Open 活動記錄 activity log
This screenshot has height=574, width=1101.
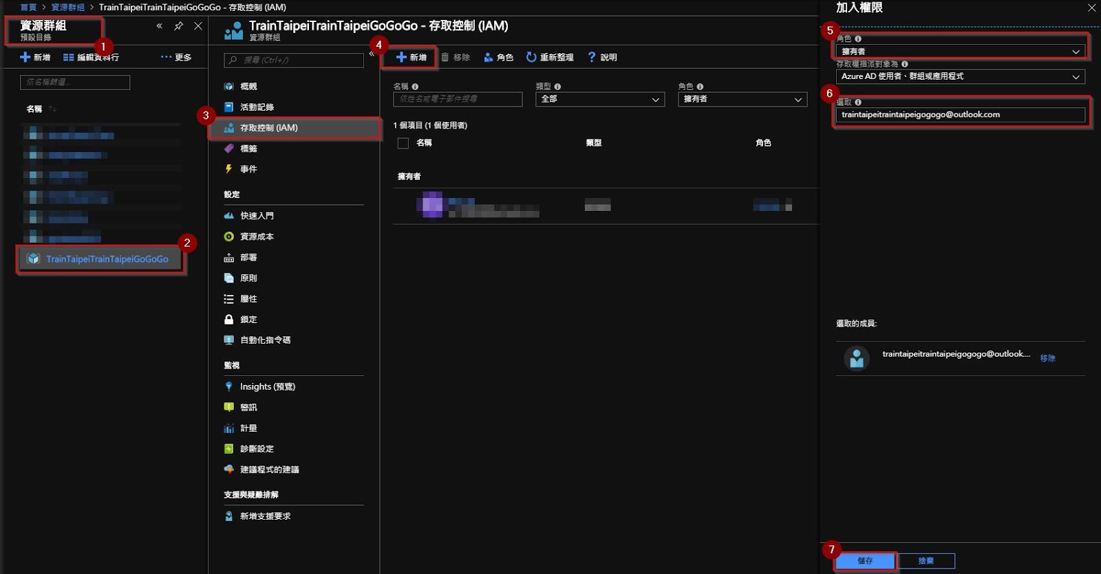point(257,107)
